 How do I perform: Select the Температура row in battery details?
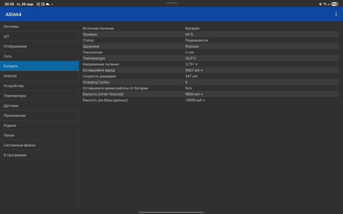tap(211, 58)
